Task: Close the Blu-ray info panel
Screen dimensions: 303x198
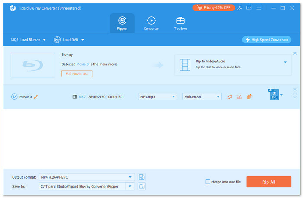Action: [x=295, y=53]
